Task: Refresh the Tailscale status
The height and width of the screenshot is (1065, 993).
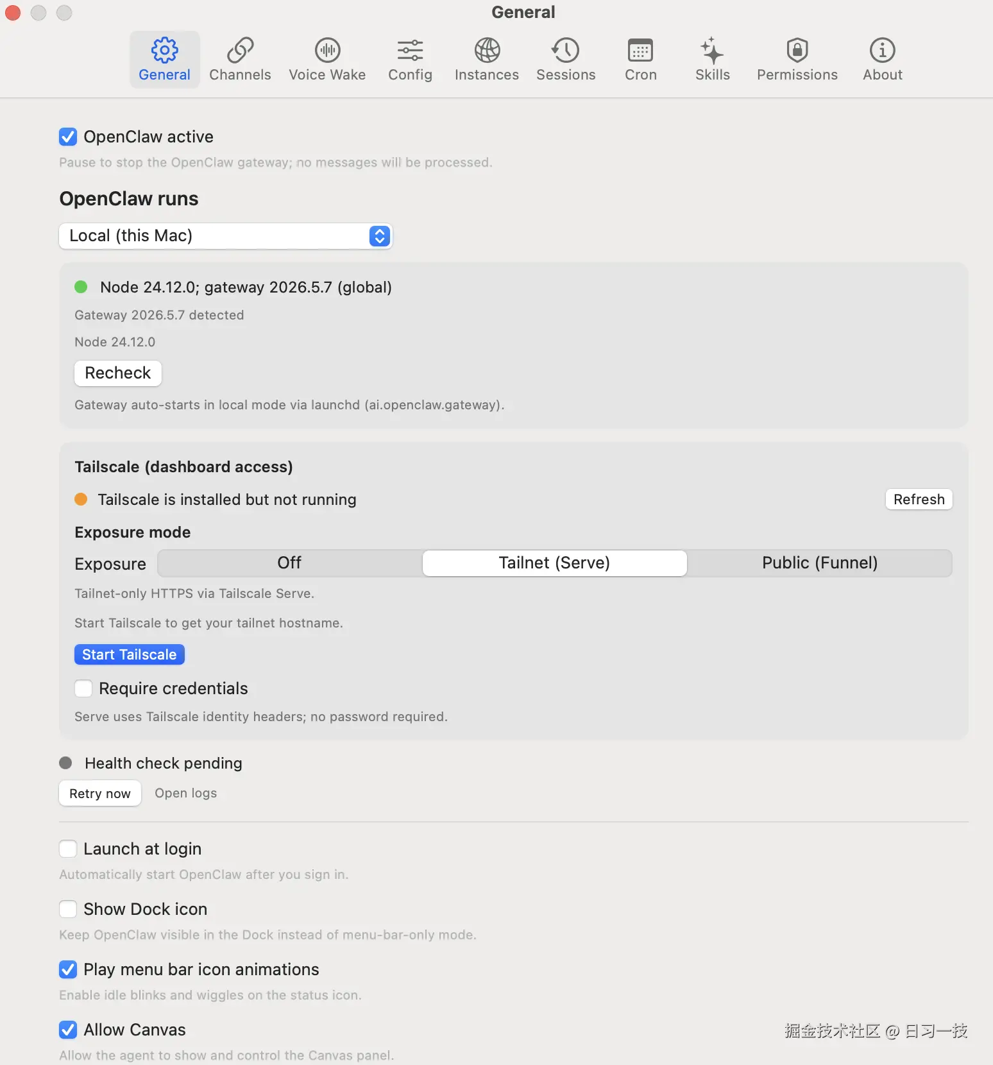Action: coord(919,499)
